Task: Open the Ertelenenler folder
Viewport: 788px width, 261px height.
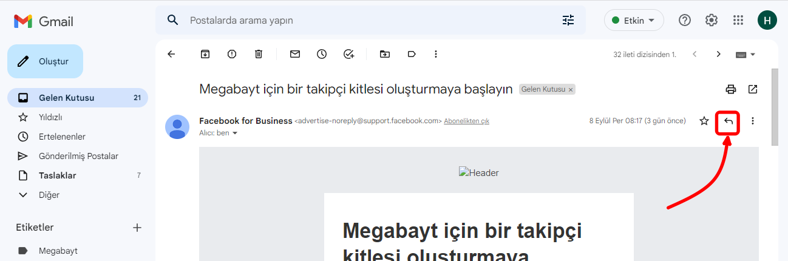Action: pyautogui.click(x=78, y=137)
